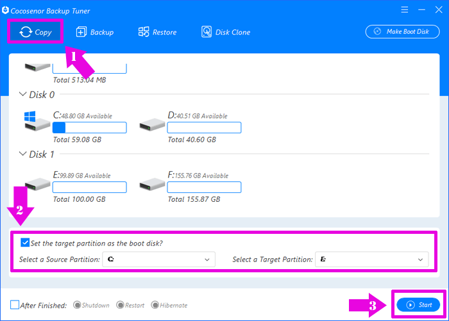Select the D: drive icon
Viewport: 449px width, 321px height.
pyautogui.click(x=152, y=125)
